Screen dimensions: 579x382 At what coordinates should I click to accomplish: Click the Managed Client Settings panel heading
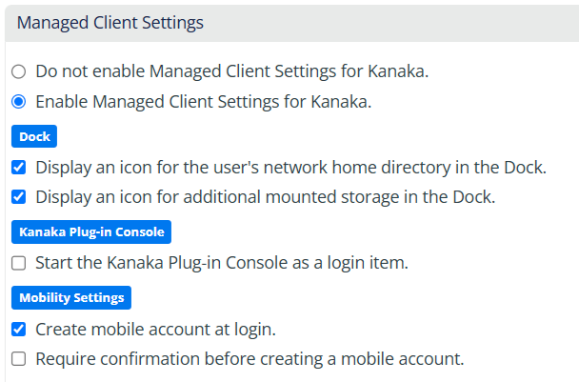tap(110, 20)
